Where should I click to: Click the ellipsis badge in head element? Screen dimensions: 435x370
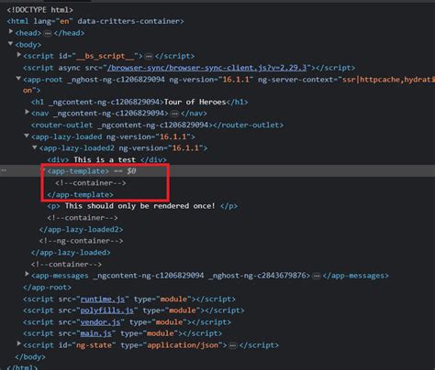[48, 33]
